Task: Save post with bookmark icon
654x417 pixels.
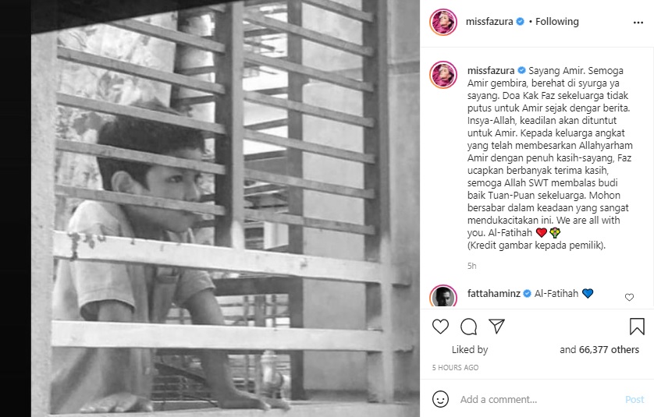Action: (x=637, y=327)
